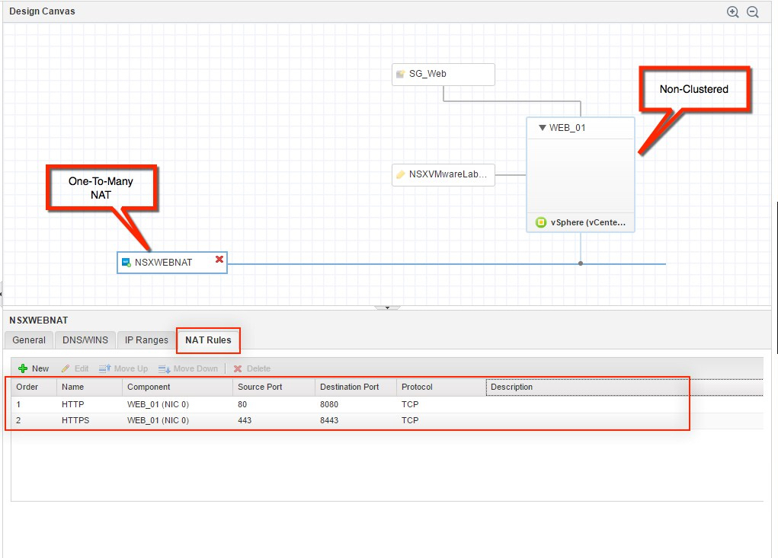Click the vSphere machine type icon

pos(541,223)
